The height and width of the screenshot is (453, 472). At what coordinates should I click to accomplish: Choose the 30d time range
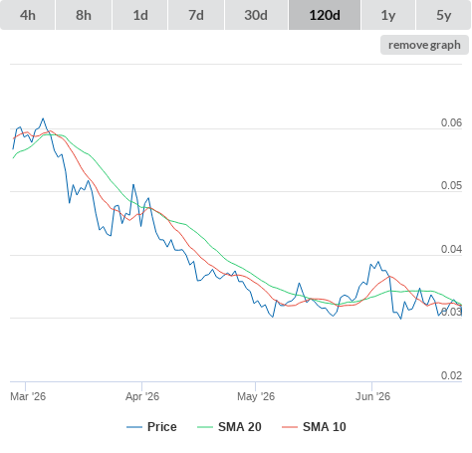(x=256, y=15)
